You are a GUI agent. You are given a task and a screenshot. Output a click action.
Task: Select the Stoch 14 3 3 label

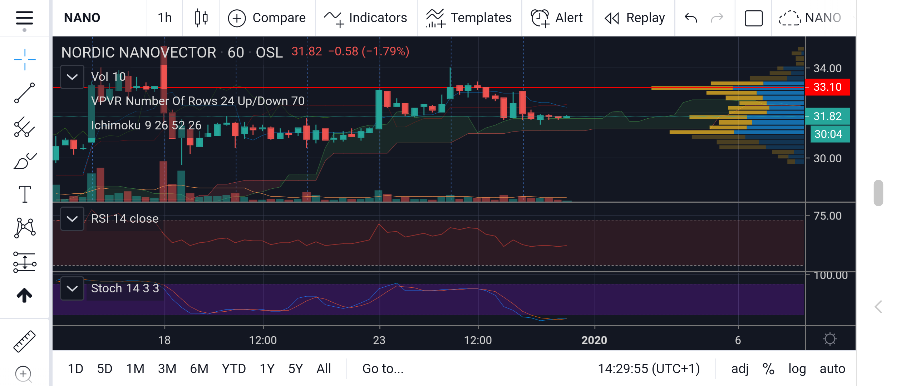[x=125, y=288]
